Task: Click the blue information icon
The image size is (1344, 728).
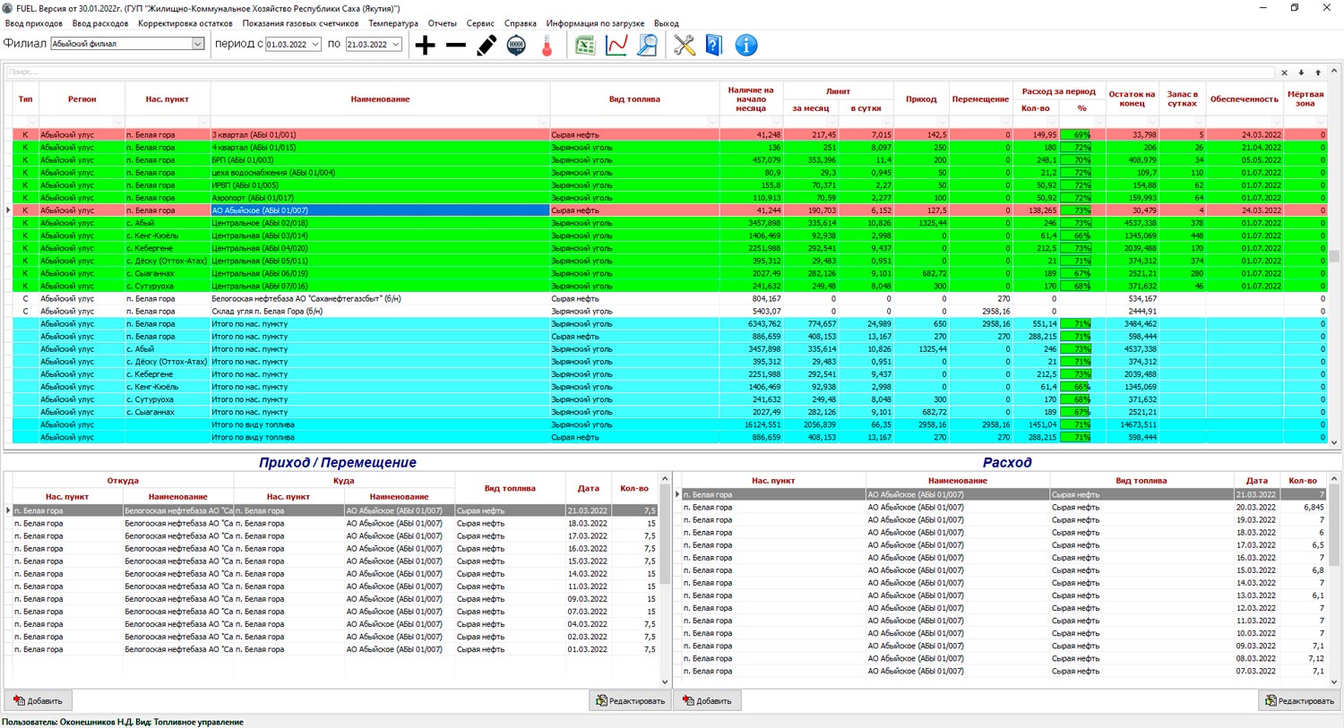Action: coord(745,45)
